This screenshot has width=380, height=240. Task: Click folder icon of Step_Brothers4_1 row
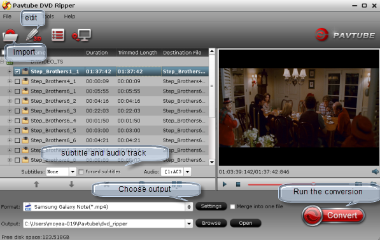click(x=25, y=81)
